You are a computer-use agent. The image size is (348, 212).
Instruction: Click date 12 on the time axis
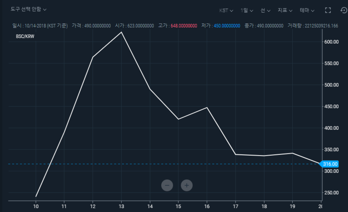click(x=93, y=207)
